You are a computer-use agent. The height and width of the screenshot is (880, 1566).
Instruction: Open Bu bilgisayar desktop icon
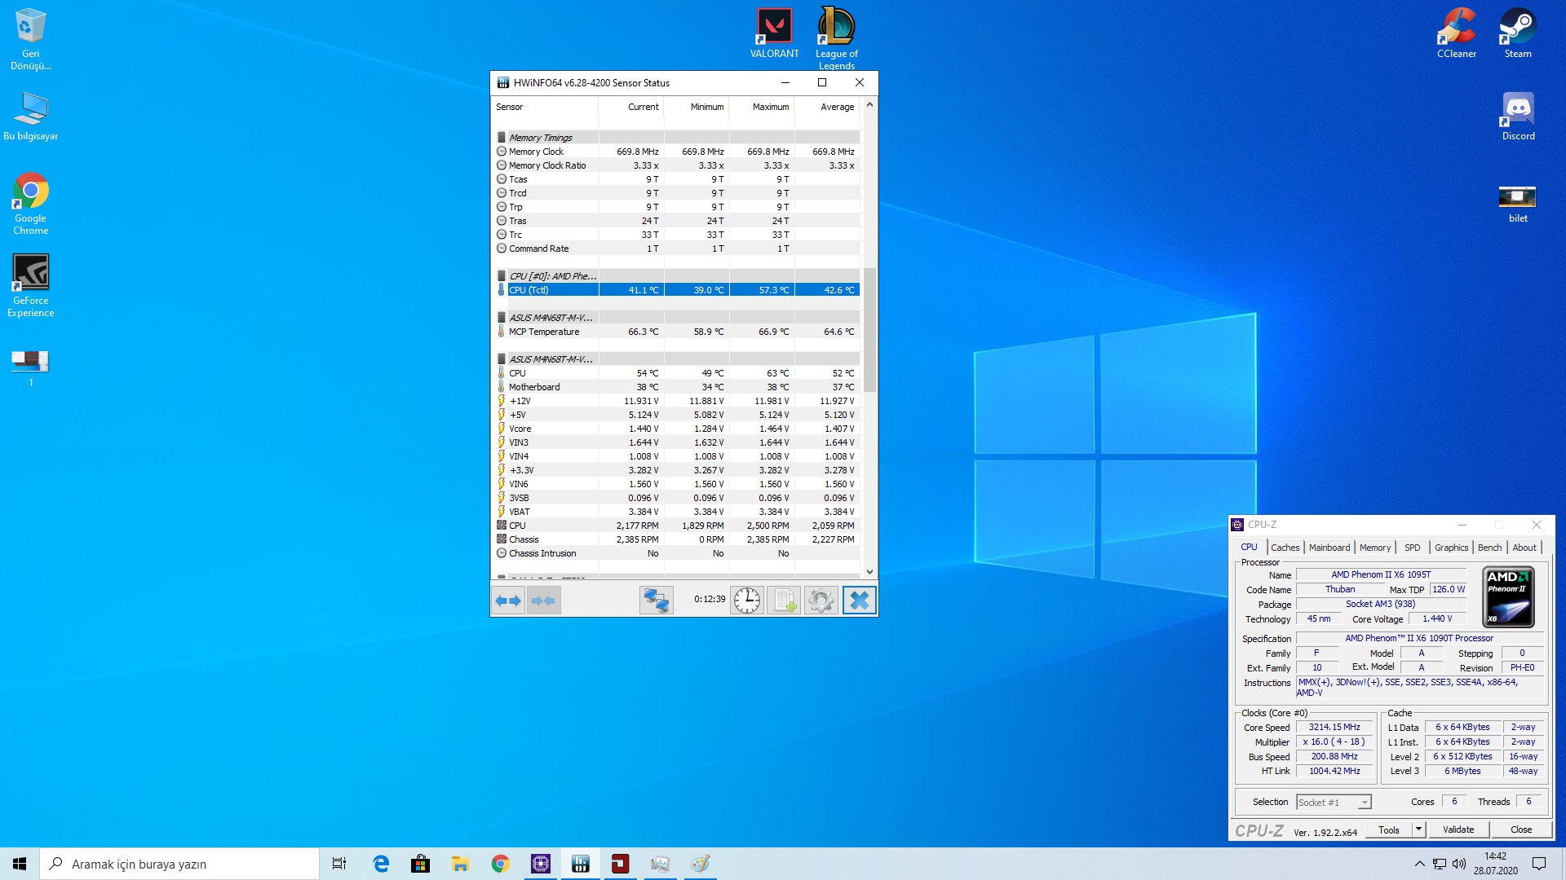[31, 117]
